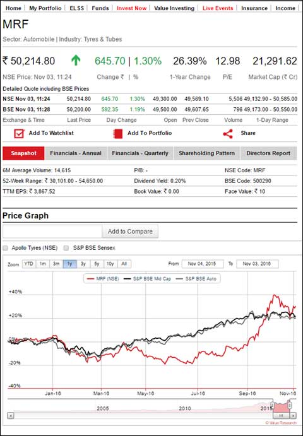Click the TTM EPS value 3,867.52
Screen dimensions: 303x436
(42, 192)
